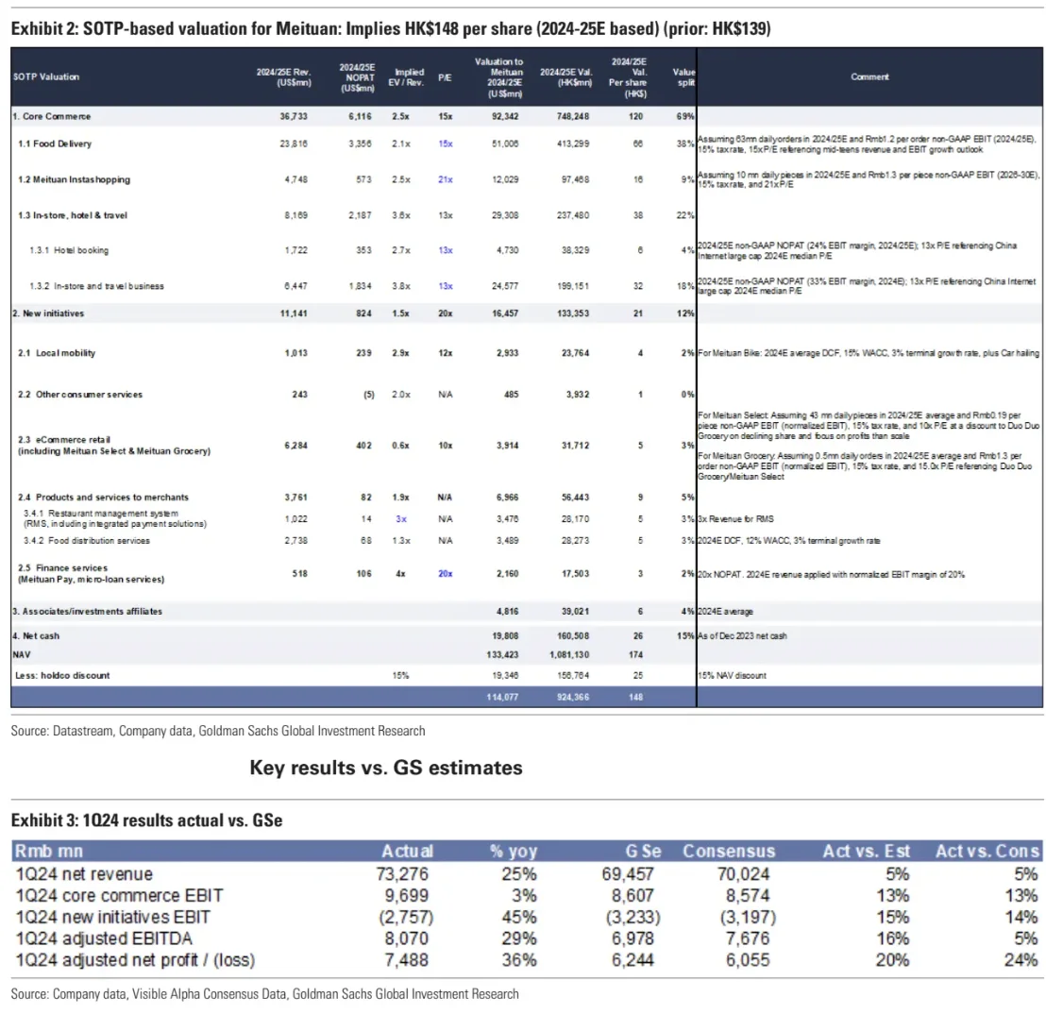Select Food Delivery blue 15x P/E value
1046x1014 pixels.
(445, 144)
